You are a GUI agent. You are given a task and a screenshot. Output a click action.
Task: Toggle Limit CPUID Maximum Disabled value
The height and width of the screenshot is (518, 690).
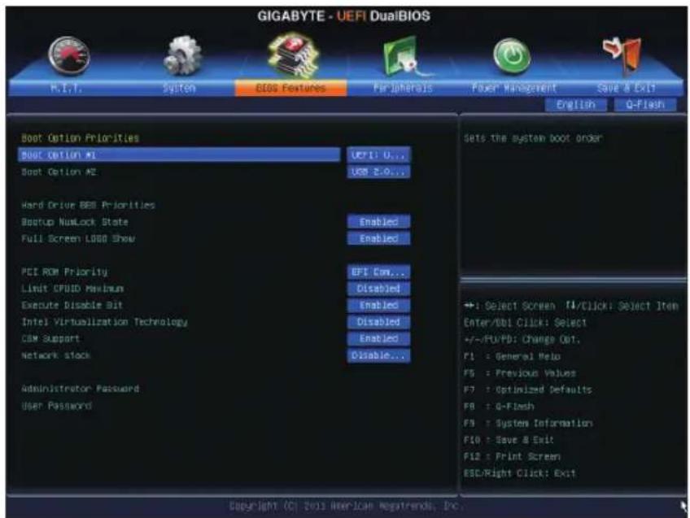[x=378, y=289]
